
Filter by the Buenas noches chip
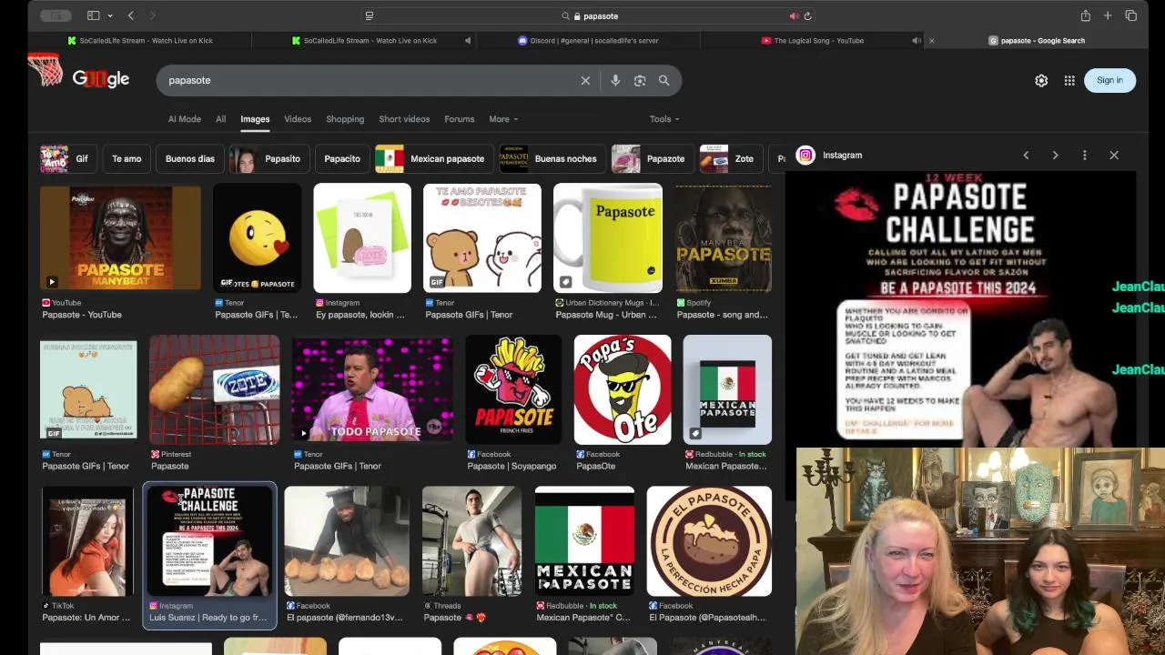552,158
